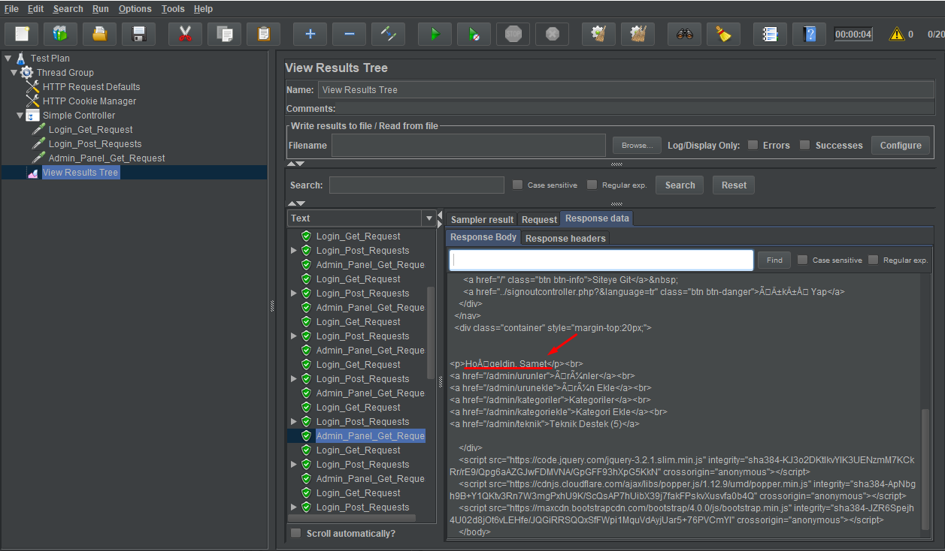Open the File menu

(11, 9)
